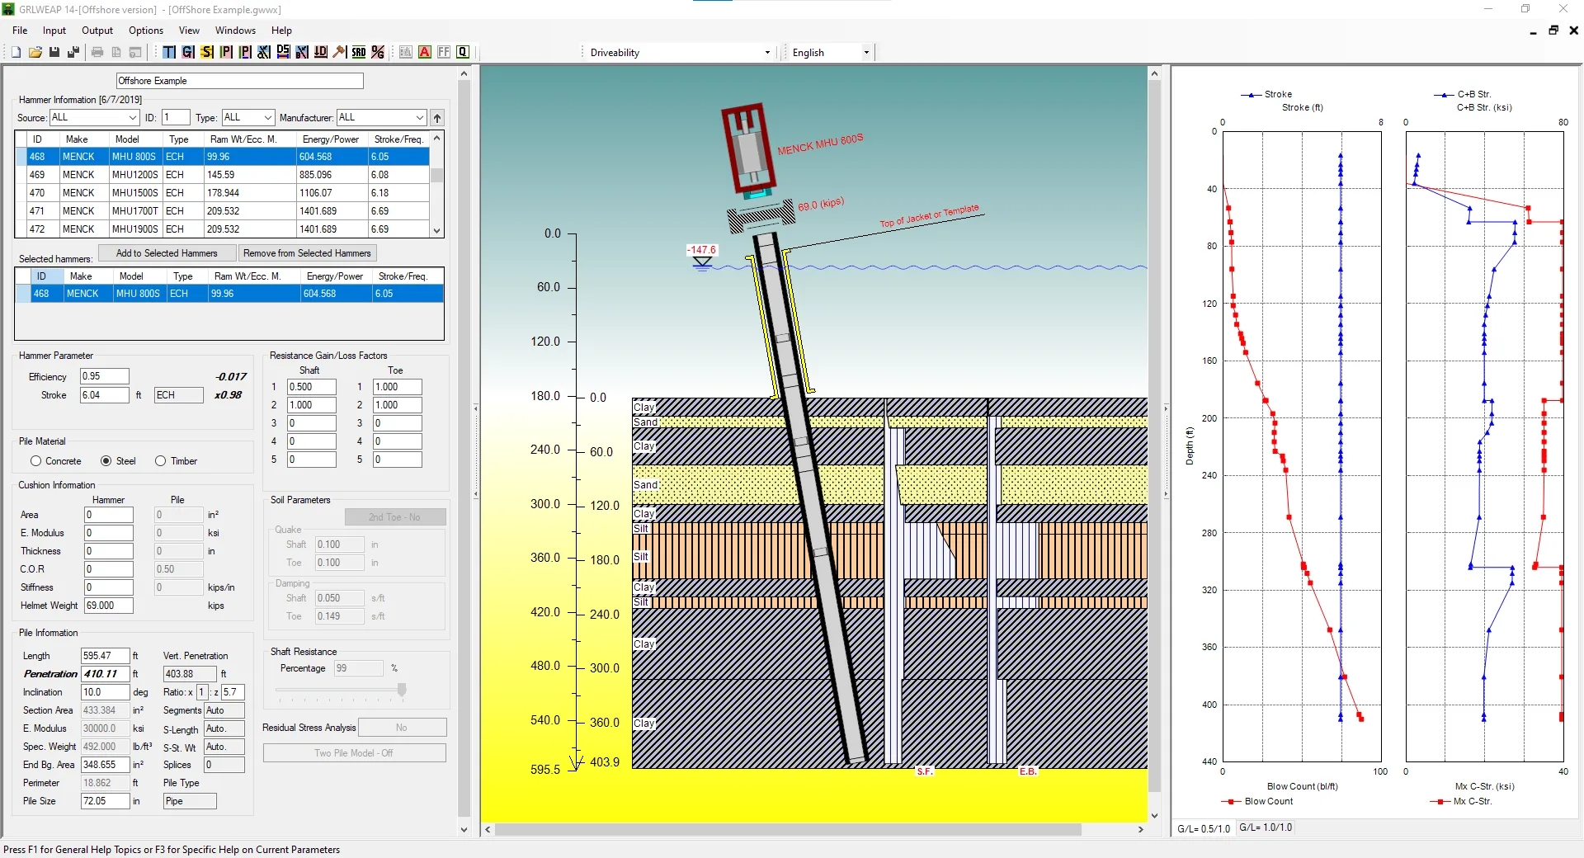Click the red A toolbar icon
Screen dimensions: 1584x858
[425, 52]
